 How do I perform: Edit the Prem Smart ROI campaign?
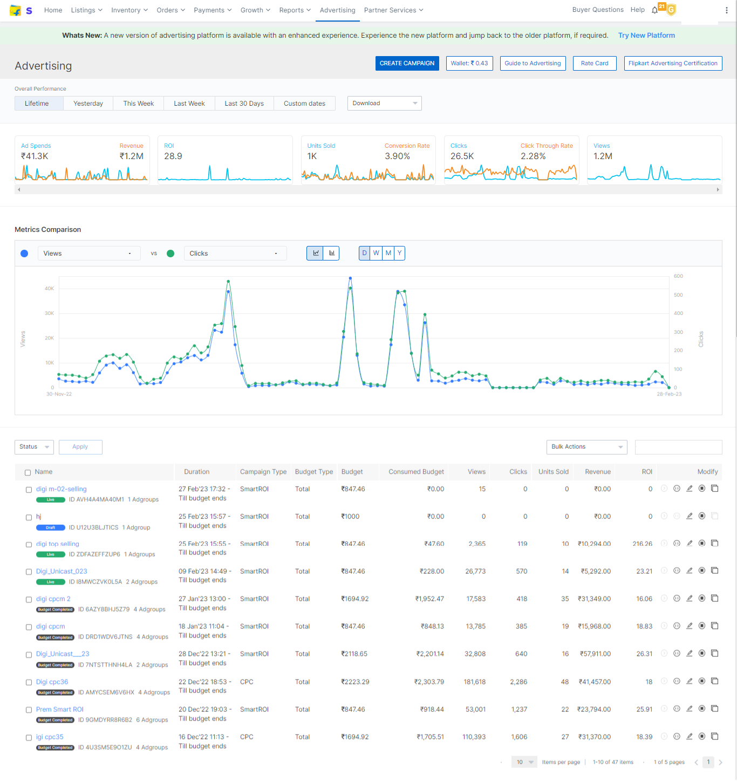click(689, 709)
